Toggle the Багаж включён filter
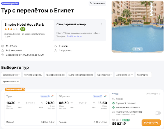This screenshot has width=164, height=129. click(11, 75)
